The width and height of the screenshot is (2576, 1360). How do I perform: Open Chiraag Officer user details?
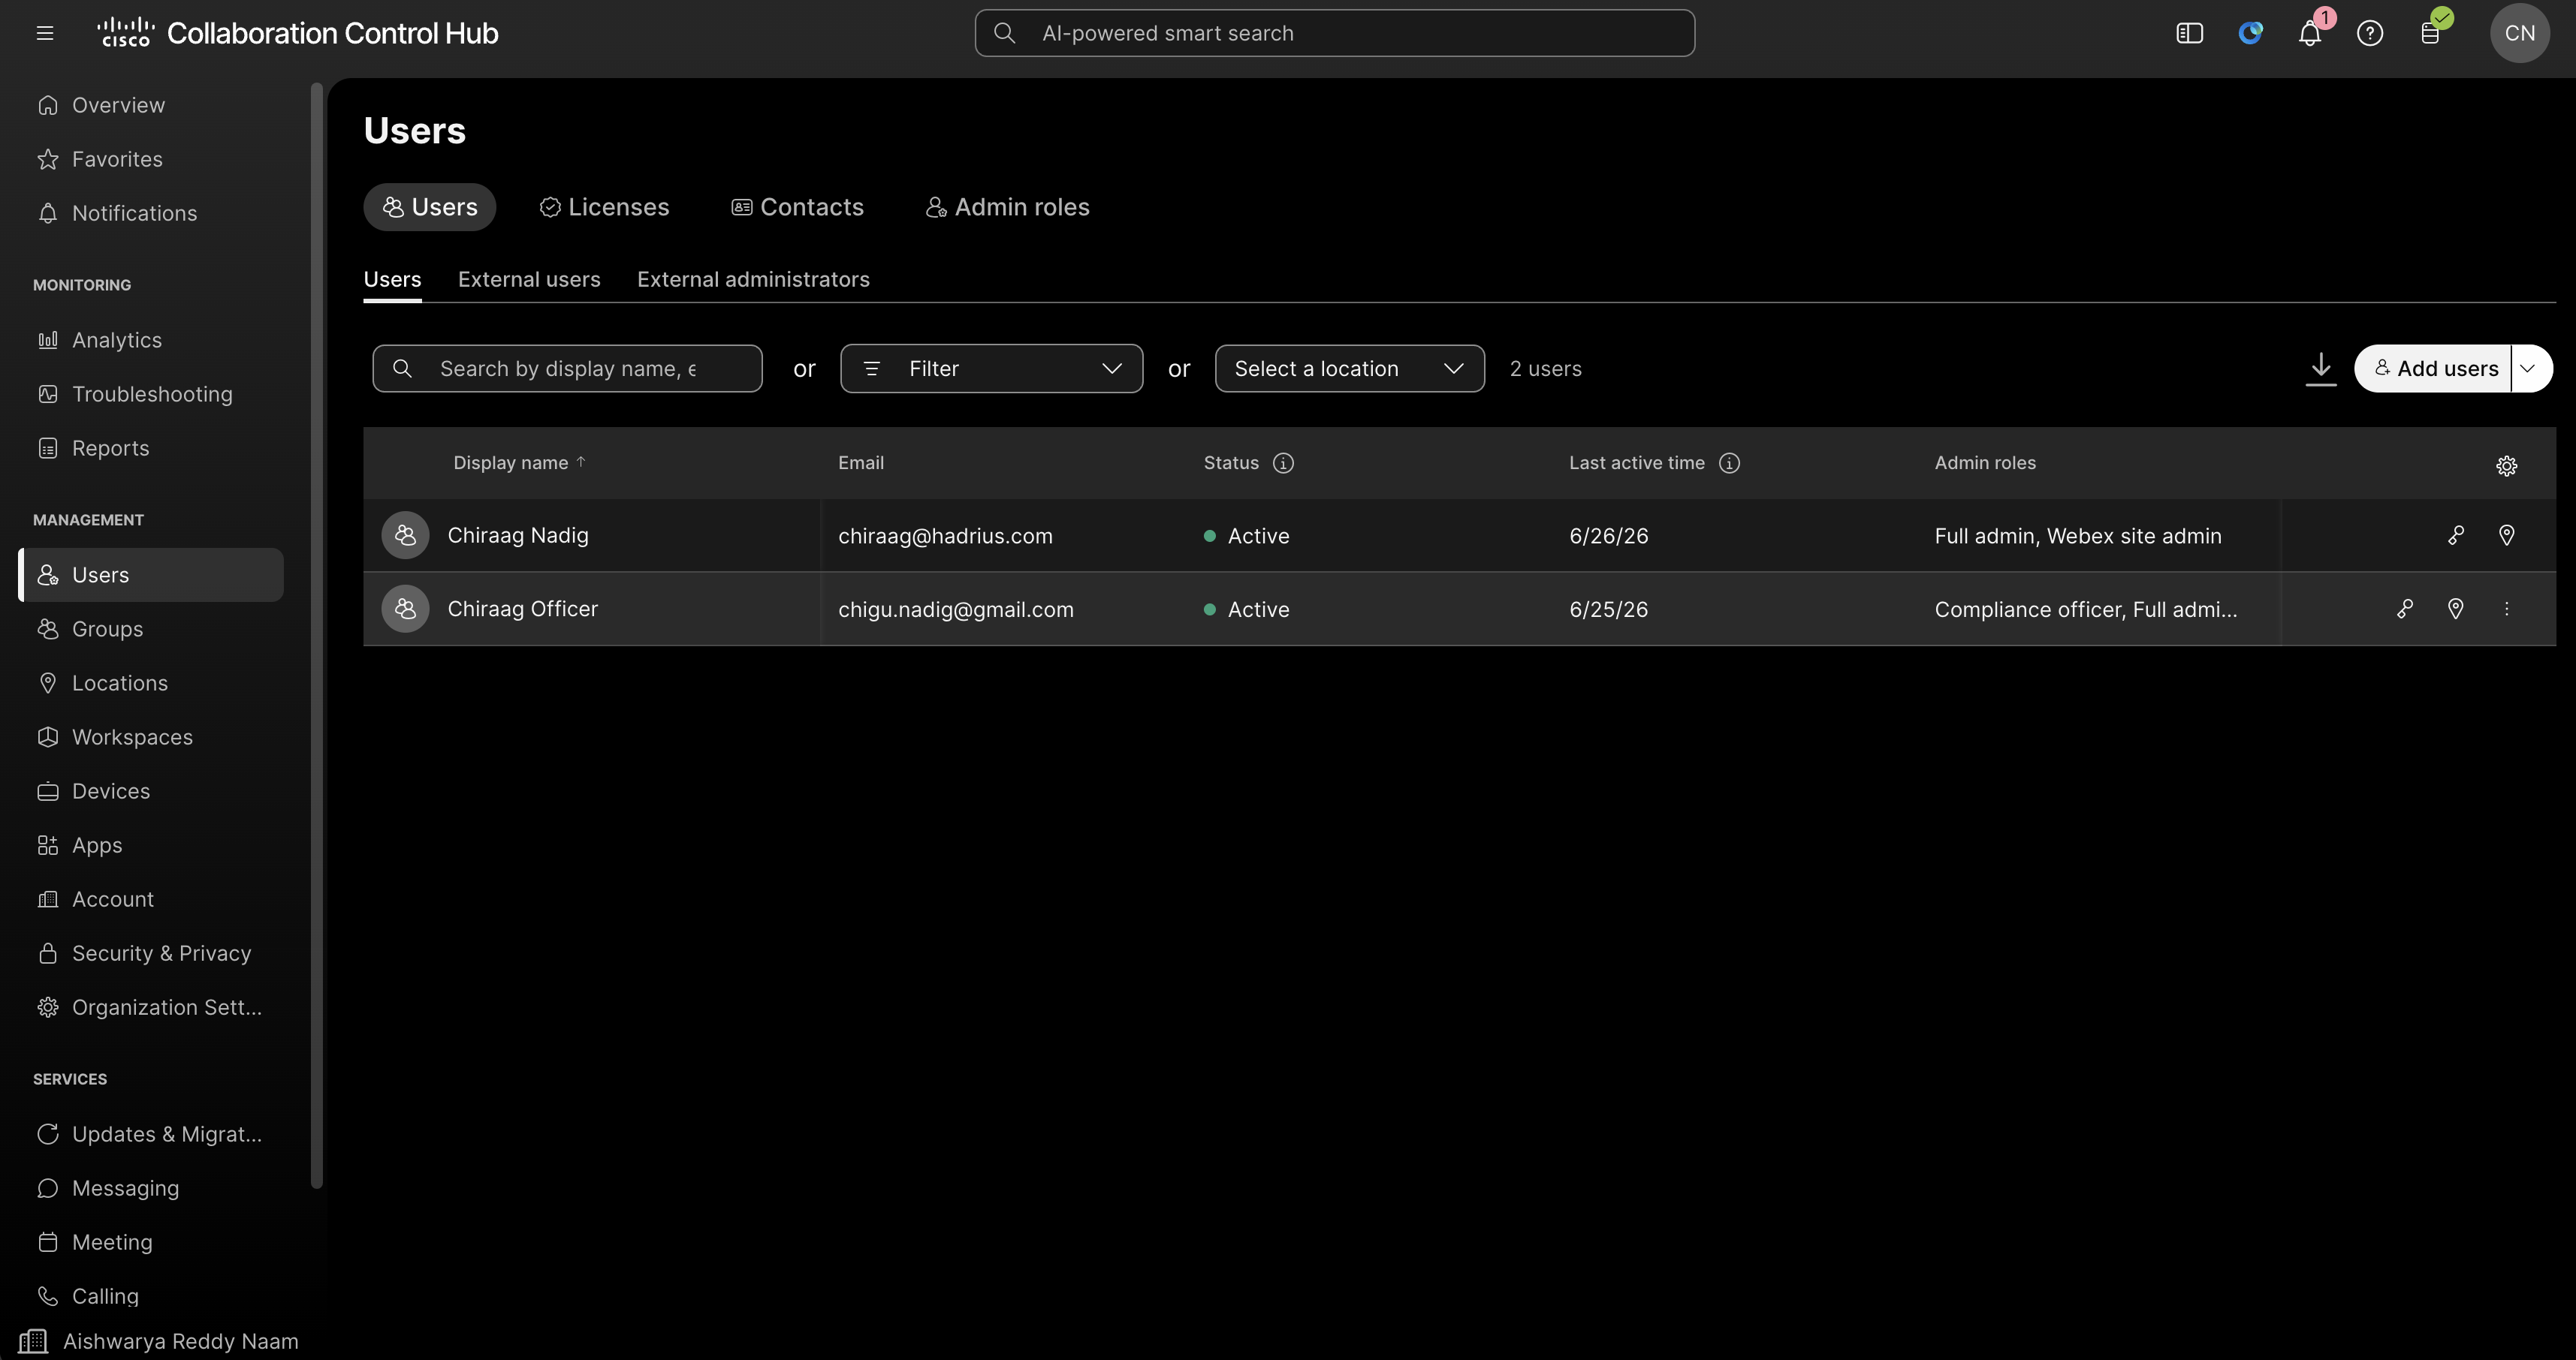[x=523, y=609]
